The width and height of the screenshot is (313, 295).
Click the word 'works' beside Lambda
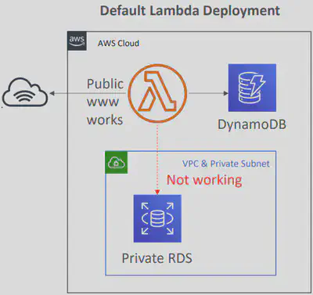[105, 120]
